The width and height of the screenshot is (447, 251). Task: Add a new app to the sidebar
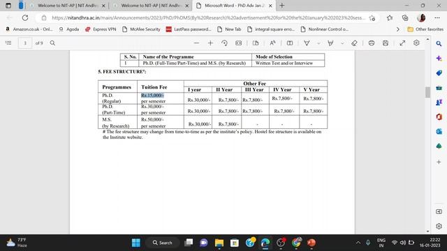[439, 162]
